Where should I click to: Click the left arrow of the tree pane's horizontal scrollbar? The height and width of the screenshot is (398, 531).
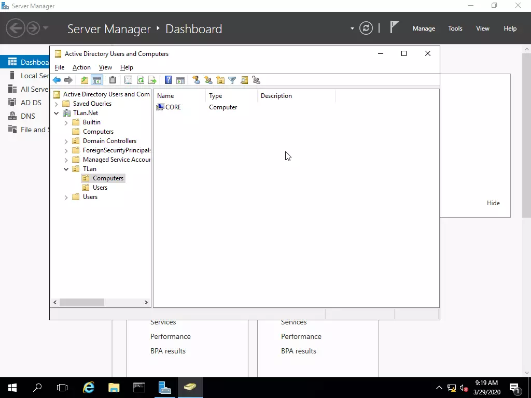(x=55, y=302)
